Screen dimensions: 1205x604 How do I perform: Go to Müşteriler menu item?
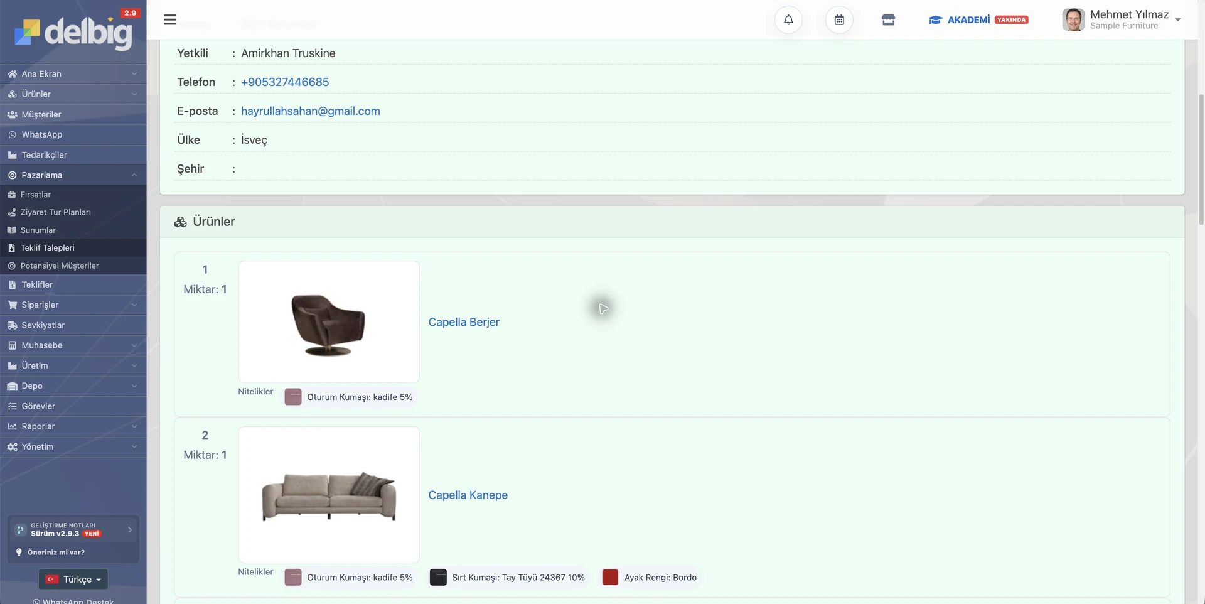pos(73,115)
